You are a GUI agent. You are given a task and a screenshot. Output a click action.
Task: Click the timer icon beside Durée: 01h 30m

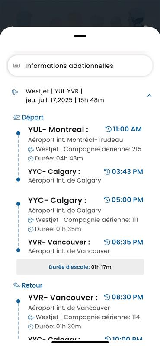click(x=31, y=327)
